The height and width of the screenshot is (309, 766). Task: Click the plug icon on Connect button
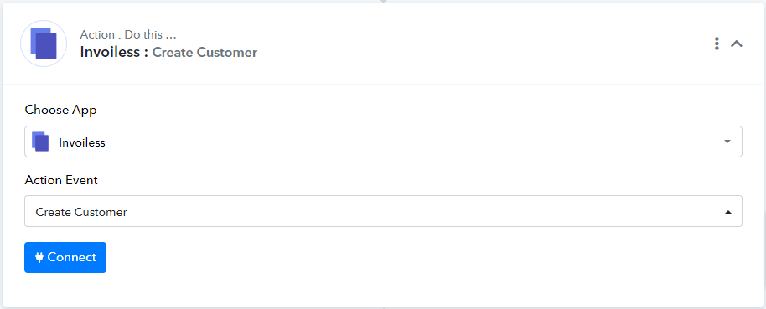(x=39, y=257)
